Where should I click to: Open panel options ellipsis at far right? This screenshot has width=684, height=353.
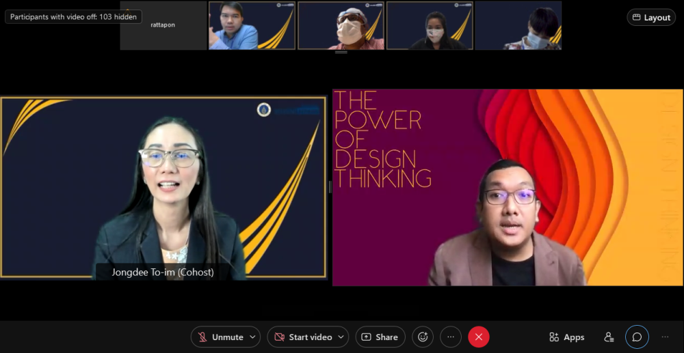(665, 337)
